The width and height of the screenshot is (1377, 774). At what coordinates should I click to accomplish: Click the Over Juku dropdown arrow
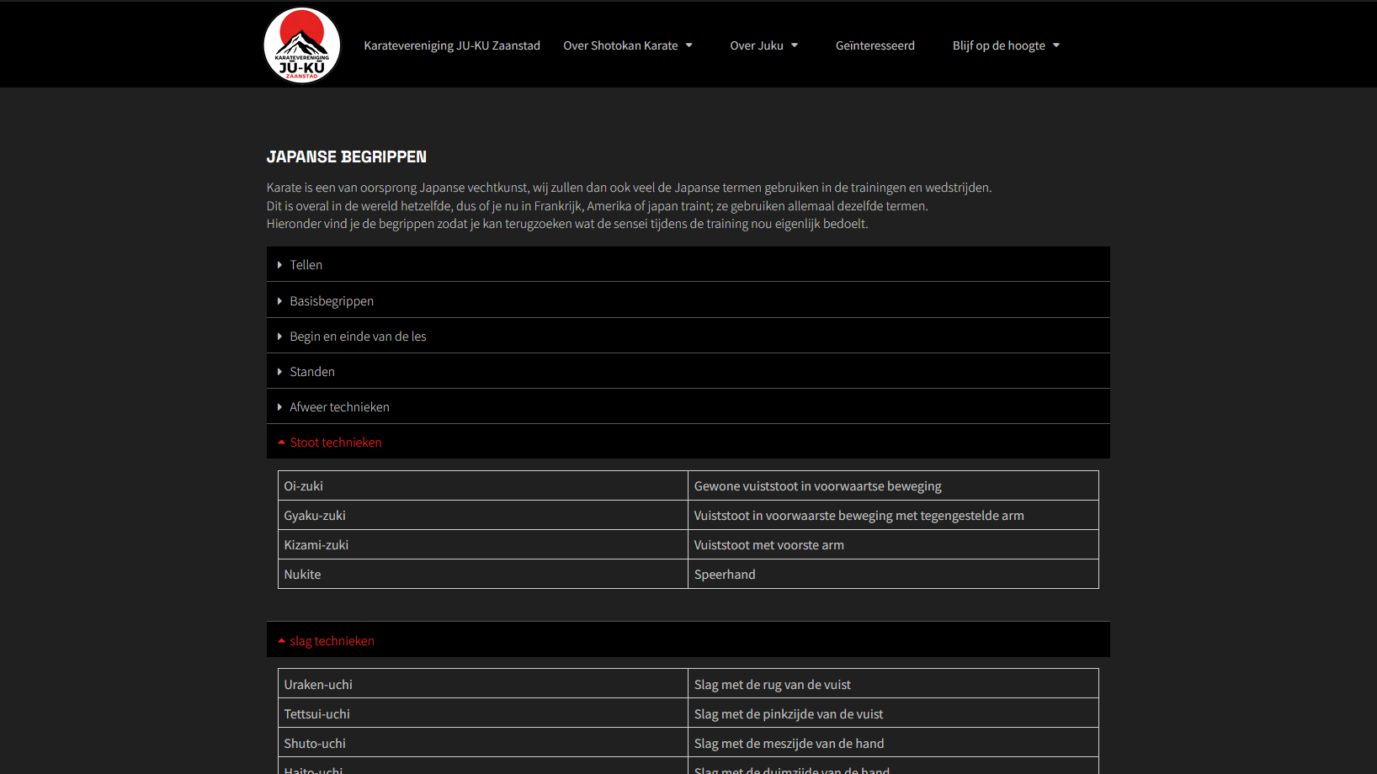[x=795, y=45]
